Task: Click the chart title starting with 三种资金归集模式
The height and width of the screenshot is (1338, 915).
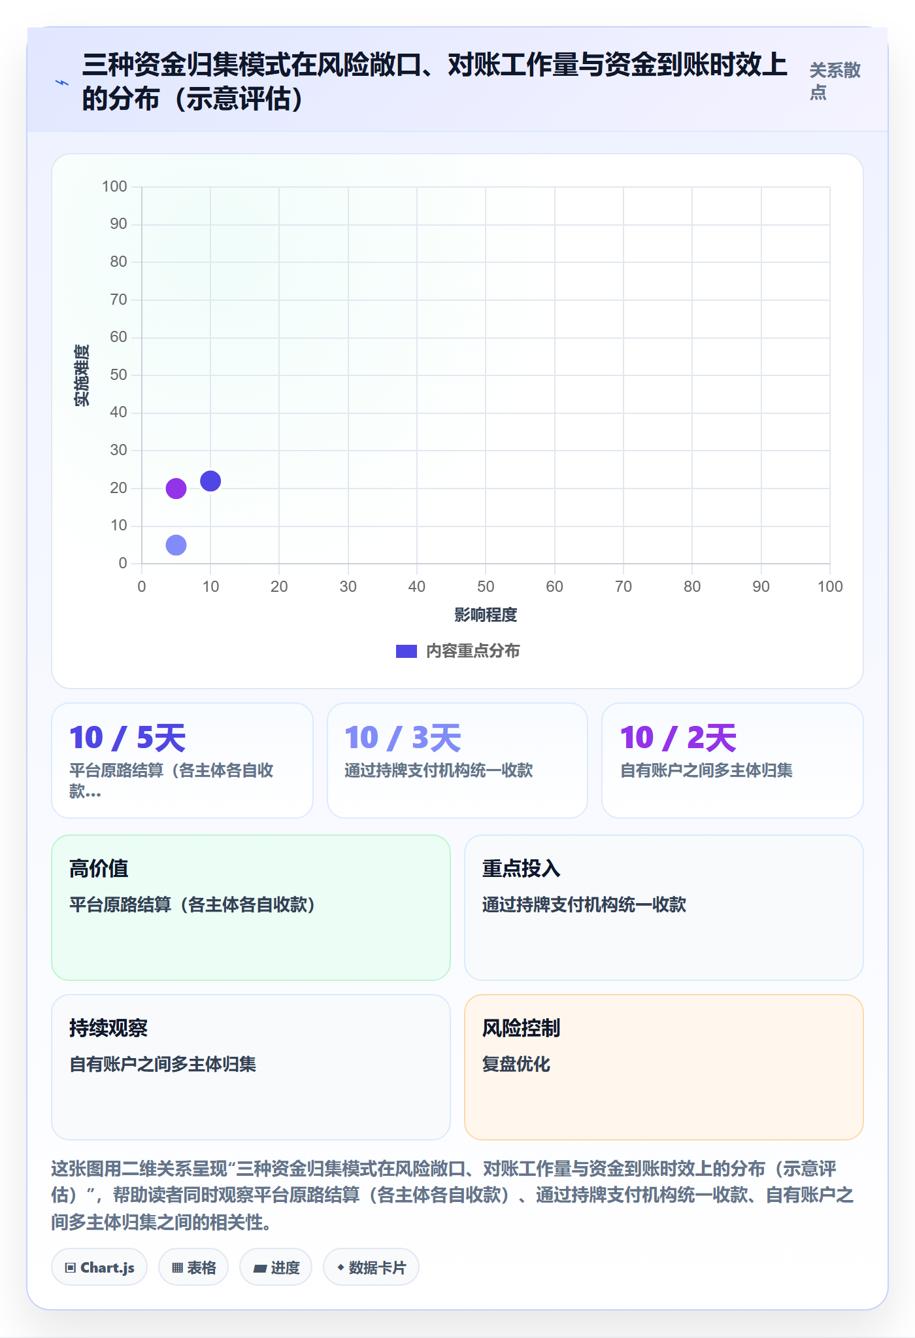Action: click(435, 82)
